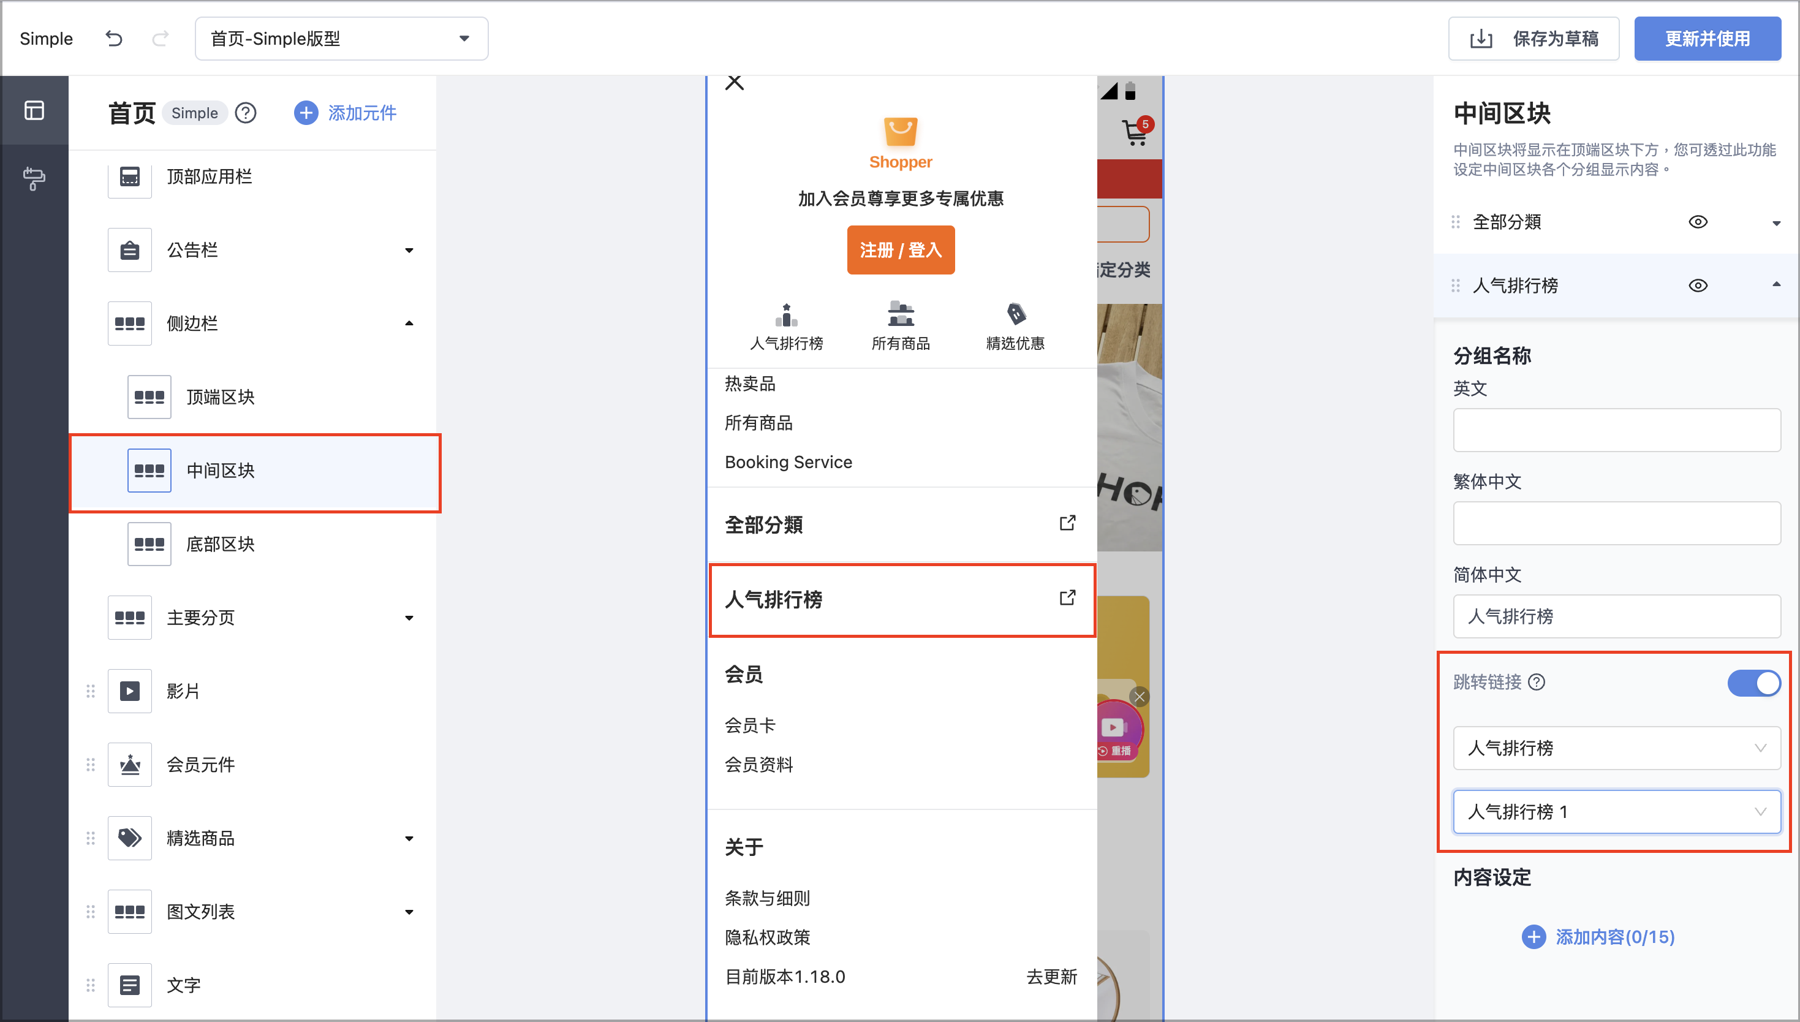The width and height of the screenshot is (1800, 1022).
Task: Tap the 所有商品 icon in preview
Action: tap(901, 314)
